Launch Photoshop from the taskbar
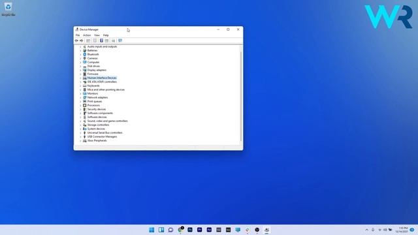 [x=190, y=230]
